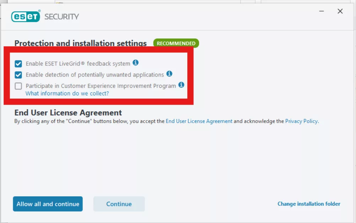Click the info icon for Customer Experience Improvement Program

(x=181, y=85)
